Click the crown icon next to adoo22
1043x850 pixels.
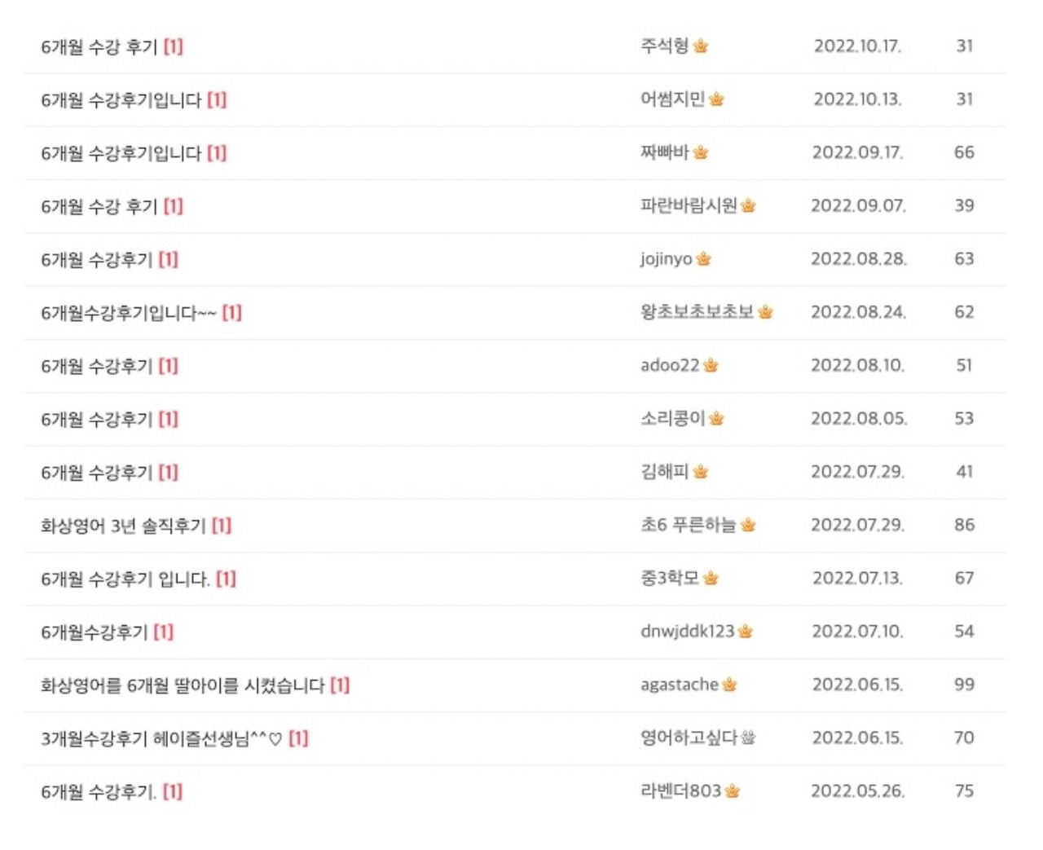click(x=711, y=366)
